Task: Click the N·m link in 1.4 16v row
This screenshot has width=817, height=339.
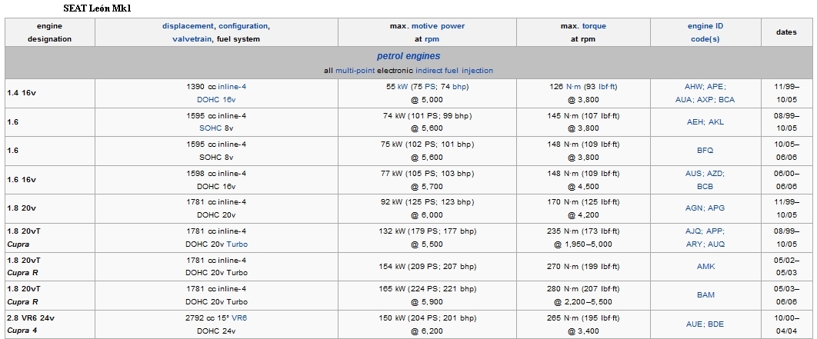Action: pos(575,87)
